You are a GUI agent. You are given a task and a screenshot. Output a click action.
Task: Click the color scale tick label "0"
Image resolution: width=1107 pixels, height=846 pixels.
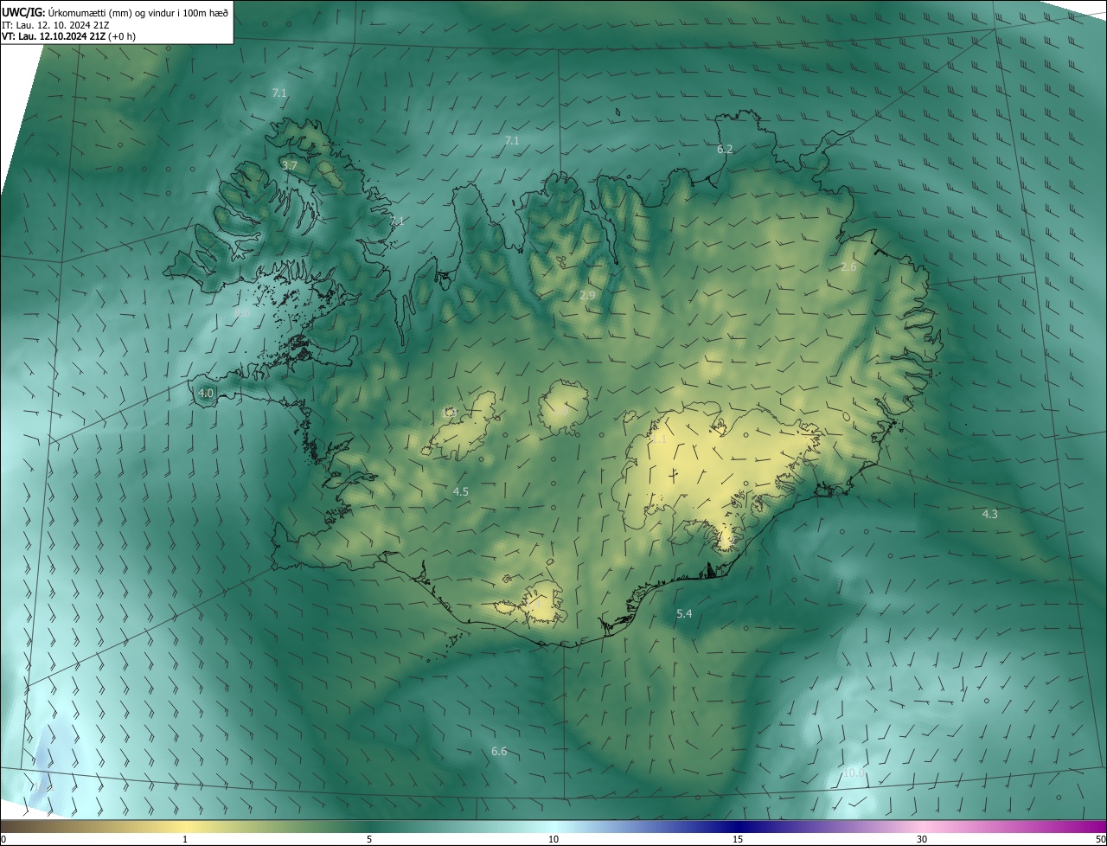[3, 840]
